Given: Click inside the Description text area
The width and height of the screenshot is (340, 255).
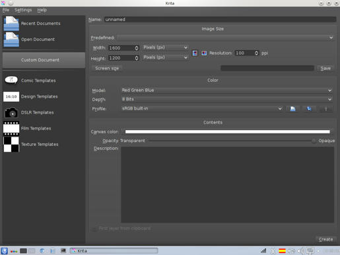Looking at the screenshot, I should tap(227, 185).
